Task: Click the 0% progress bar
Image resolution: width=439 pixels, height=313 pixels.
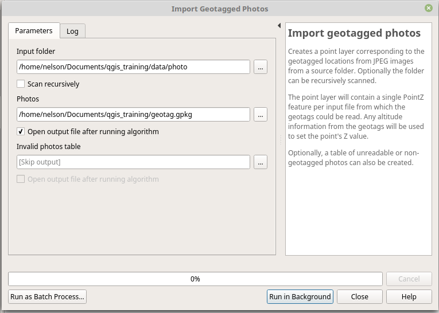Action: [x=195, y=279]
